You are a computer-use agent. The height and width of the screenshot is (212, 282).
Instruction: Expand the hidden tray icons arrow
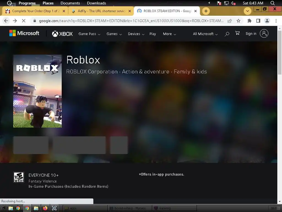(209, 3)
